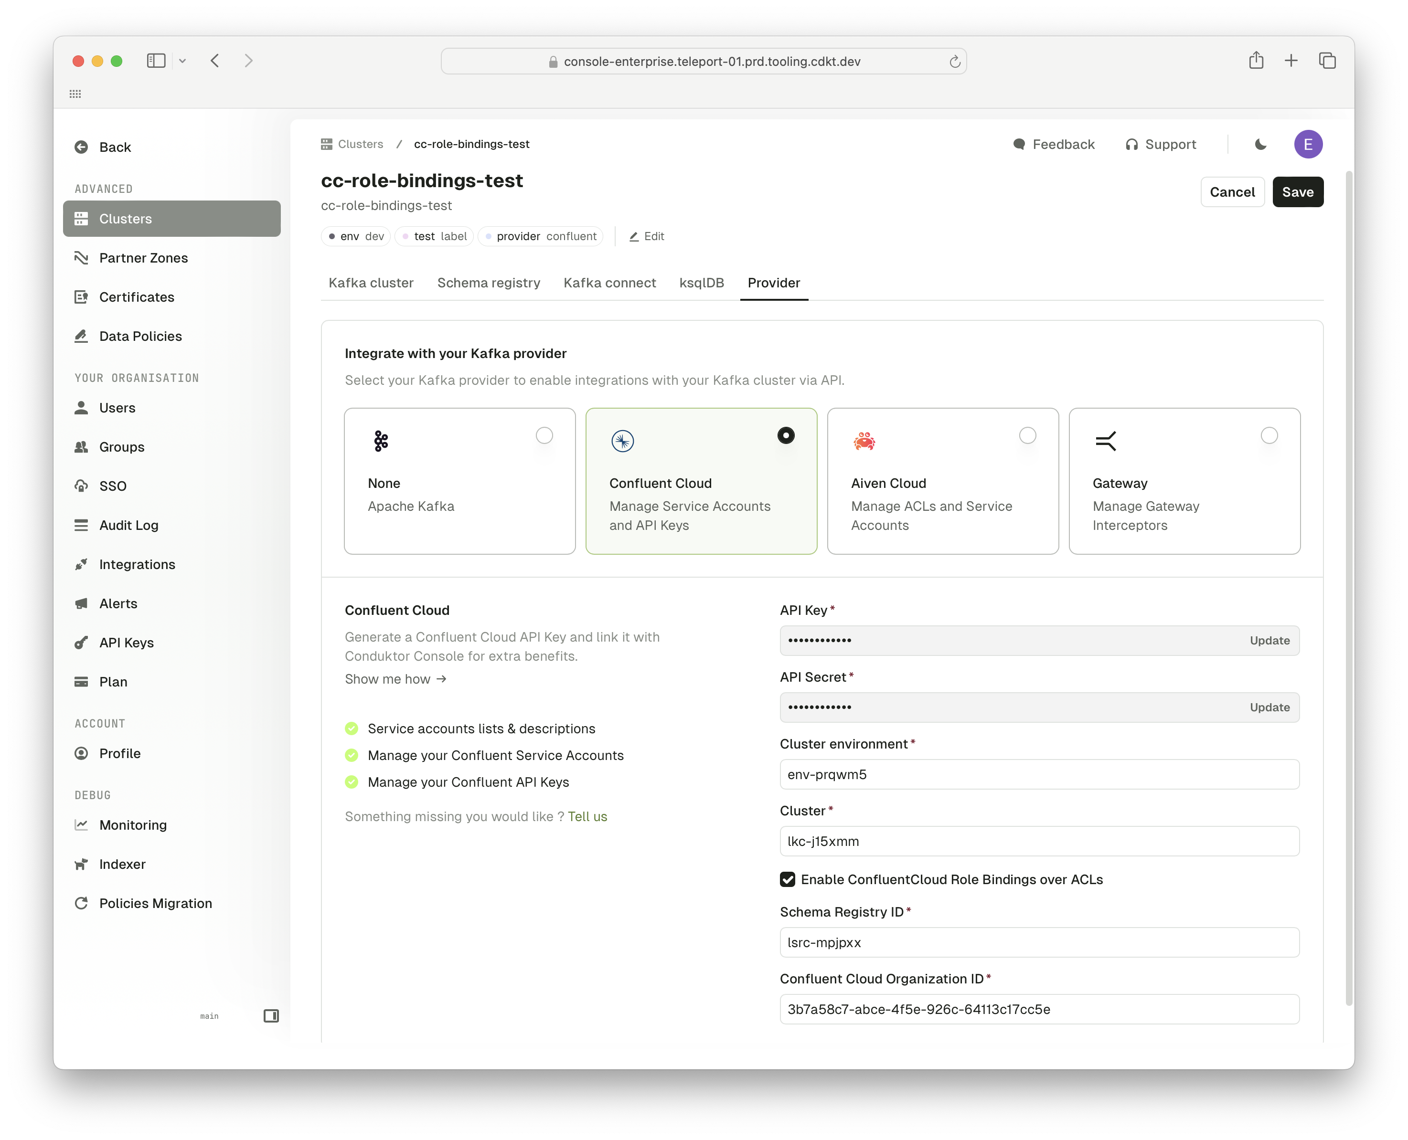Screen dimensions: 1408x1140
Task: Click the Cluster environment input field
Action: 1039,774
